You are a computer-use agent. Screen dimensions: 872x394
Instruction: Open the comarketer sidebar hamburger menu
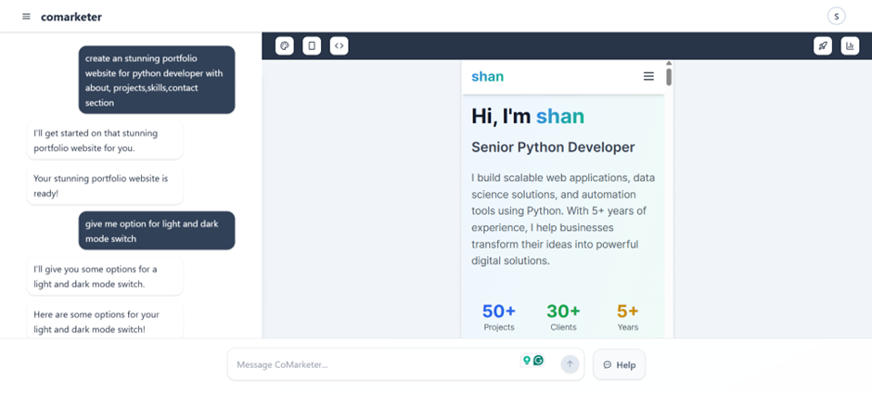pyautogui.click(x=26, y=17)
